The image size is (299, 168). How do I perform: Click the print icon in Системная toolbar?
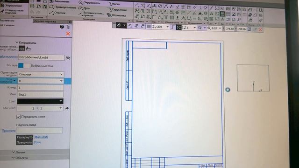32,6
